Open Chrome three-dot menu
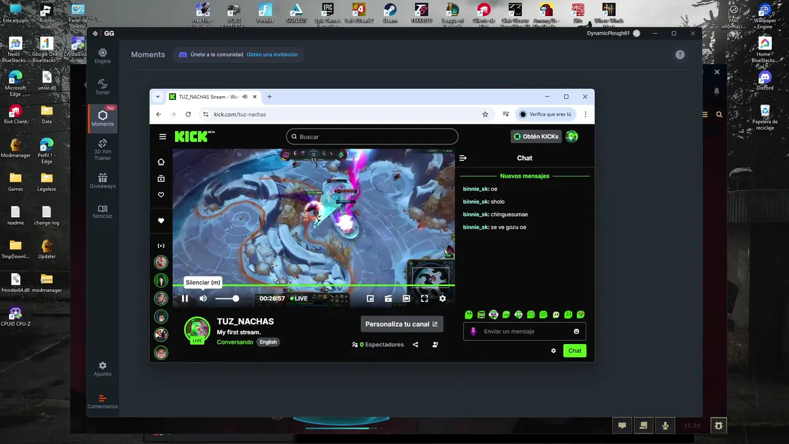 click(x=585, y=114)
